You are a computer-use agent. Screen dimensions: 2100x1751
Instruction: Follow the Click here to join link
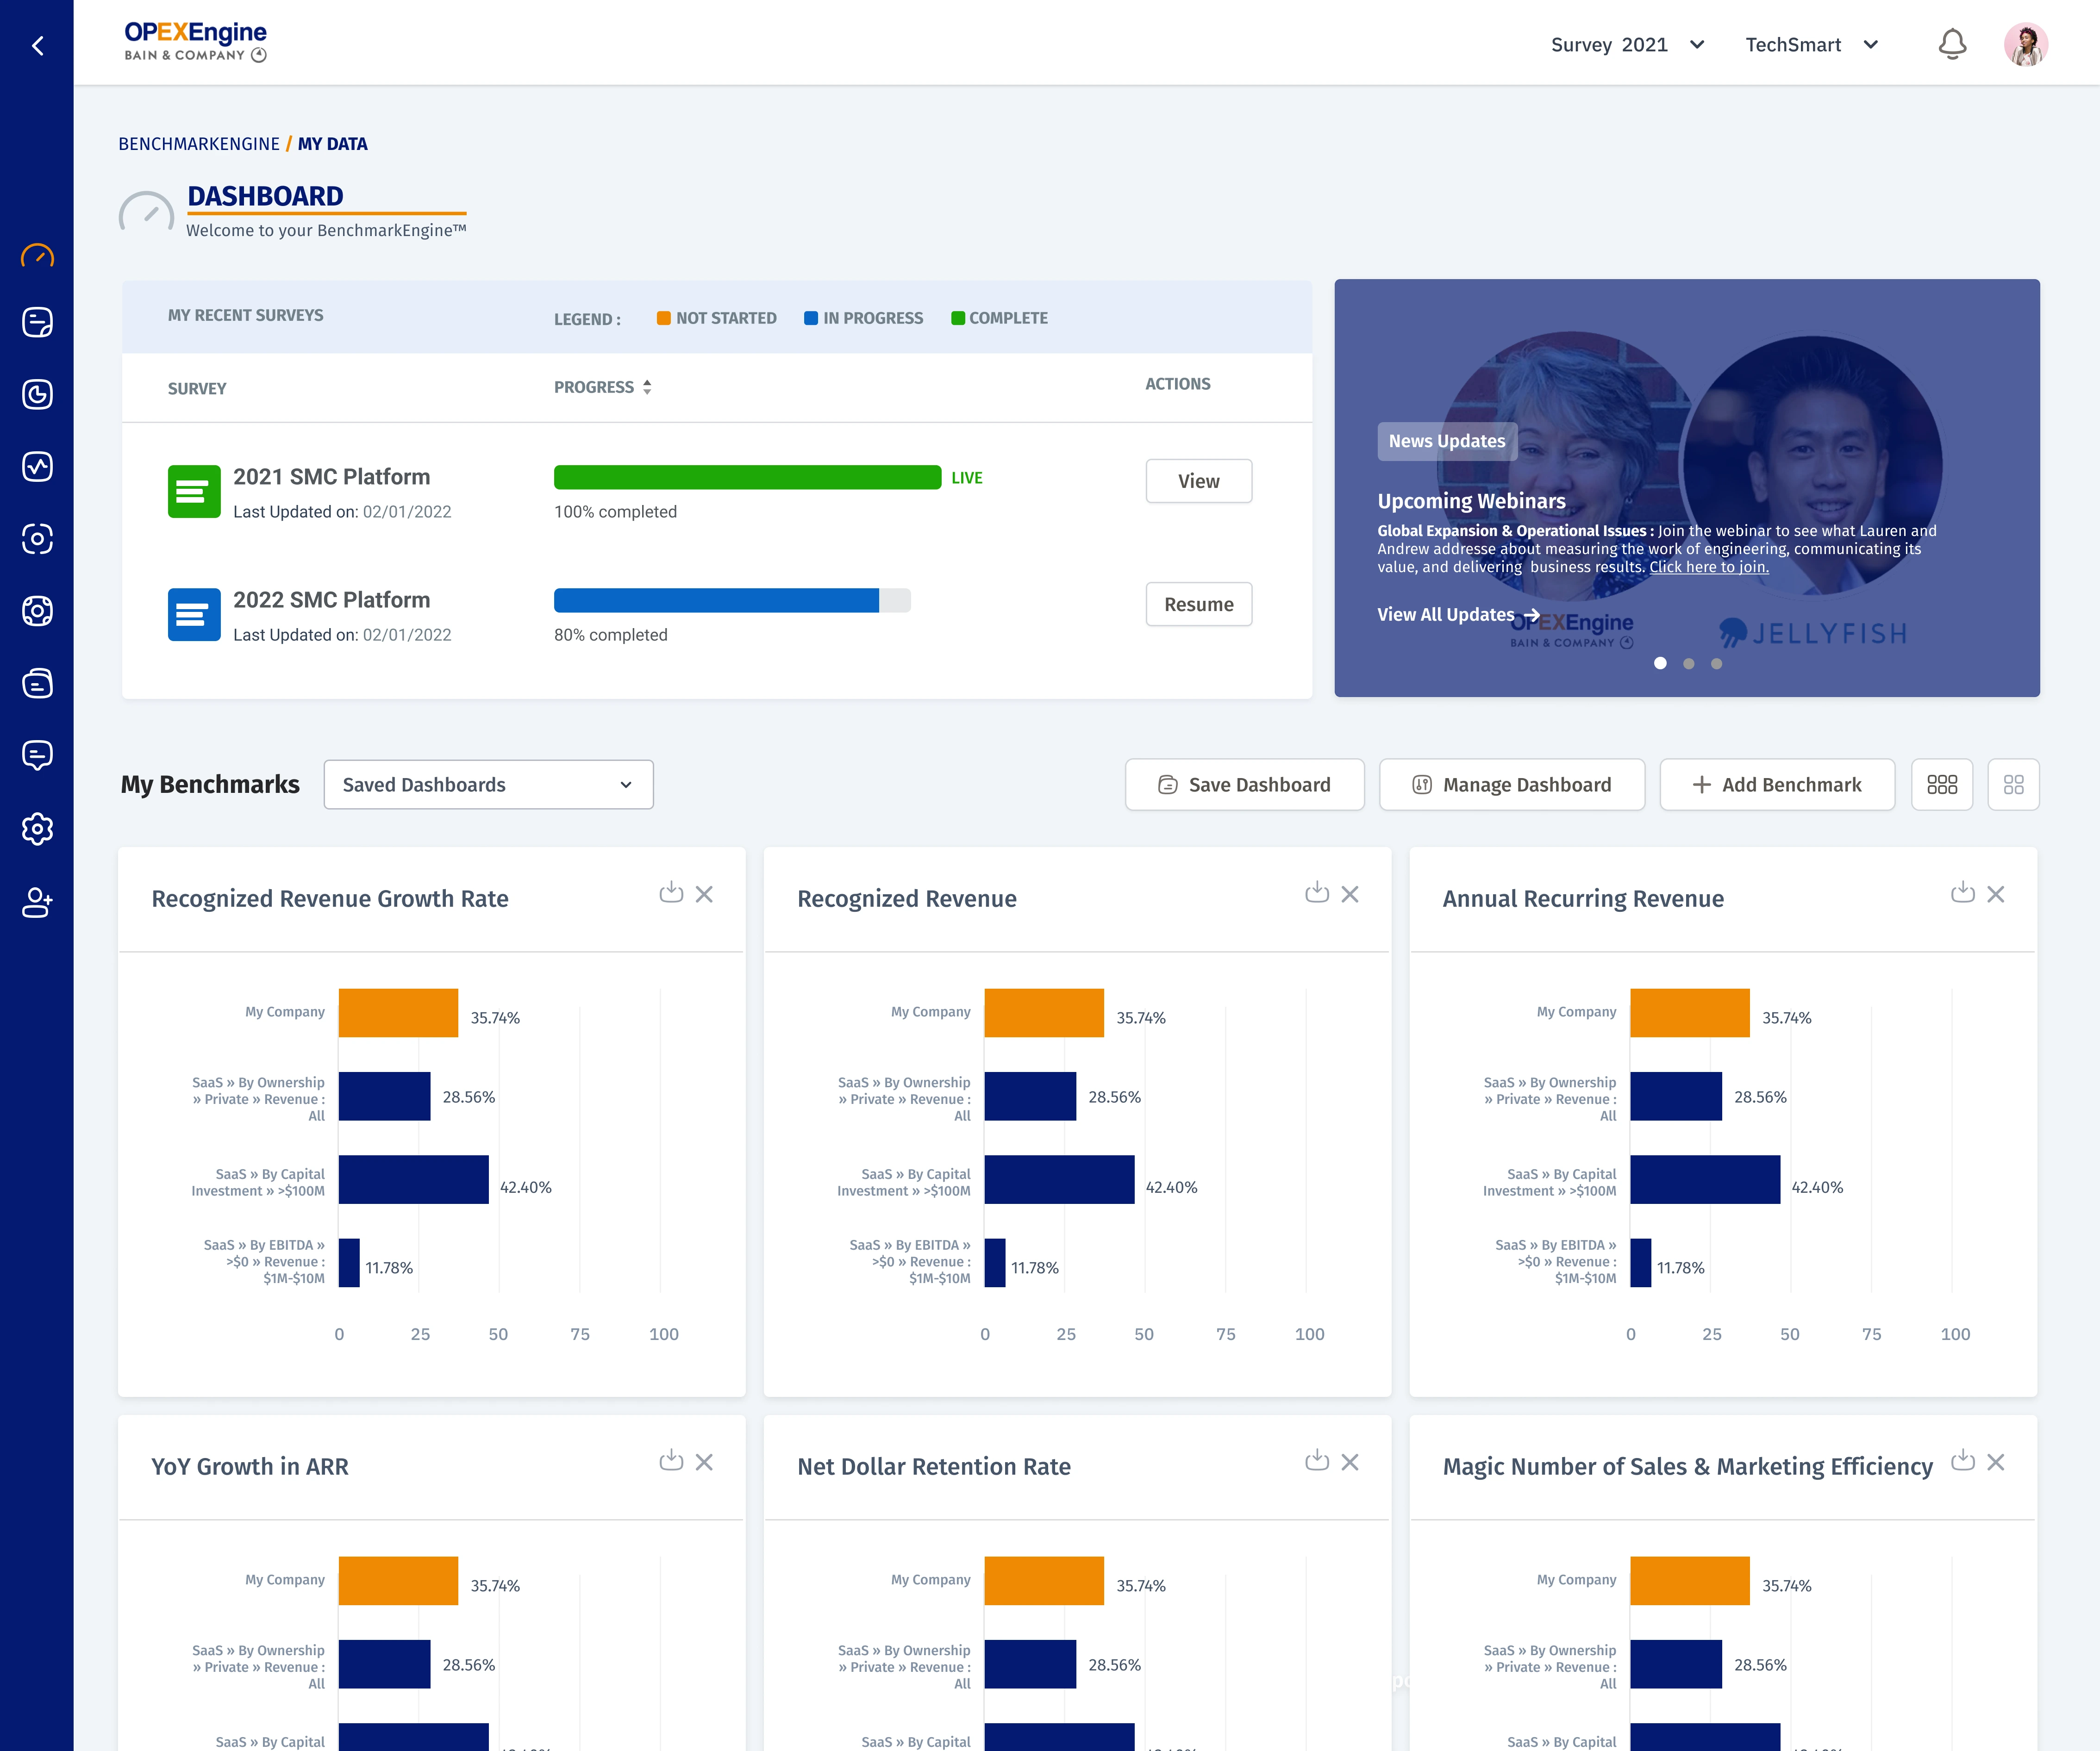(x=1709, y=567)
